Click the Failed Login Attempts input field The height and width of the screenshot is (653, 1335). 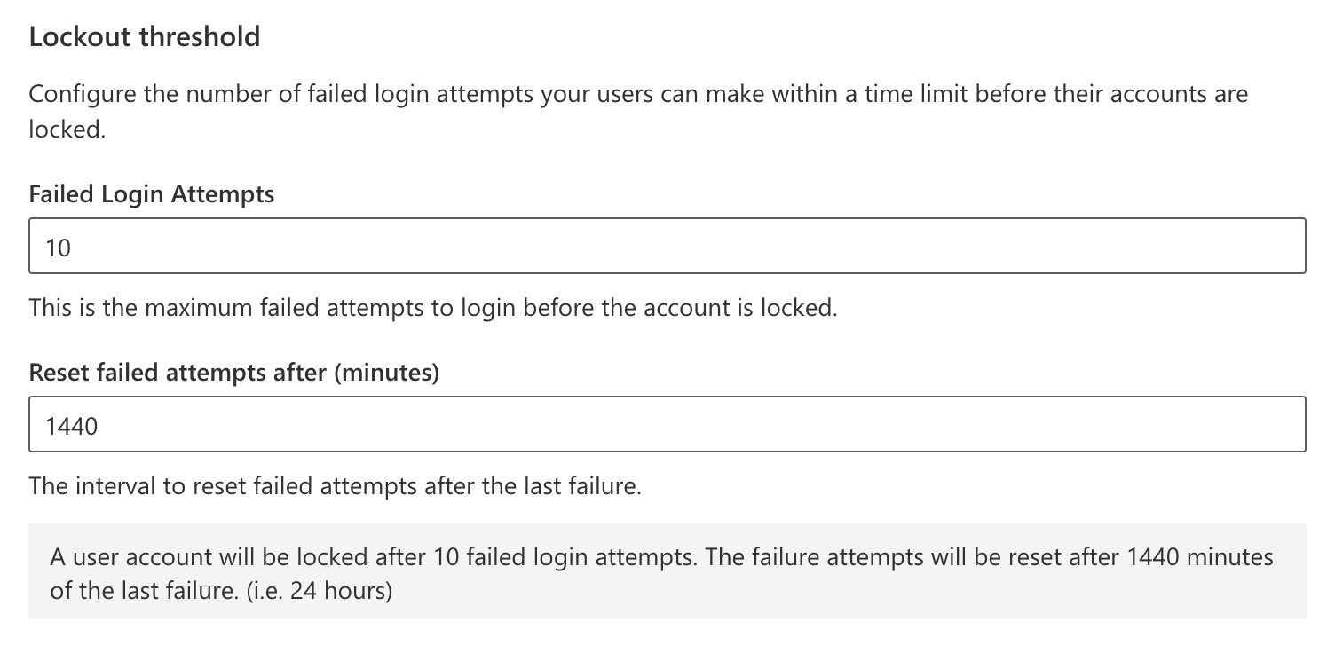pyautogui.click(x=666, y=246)
